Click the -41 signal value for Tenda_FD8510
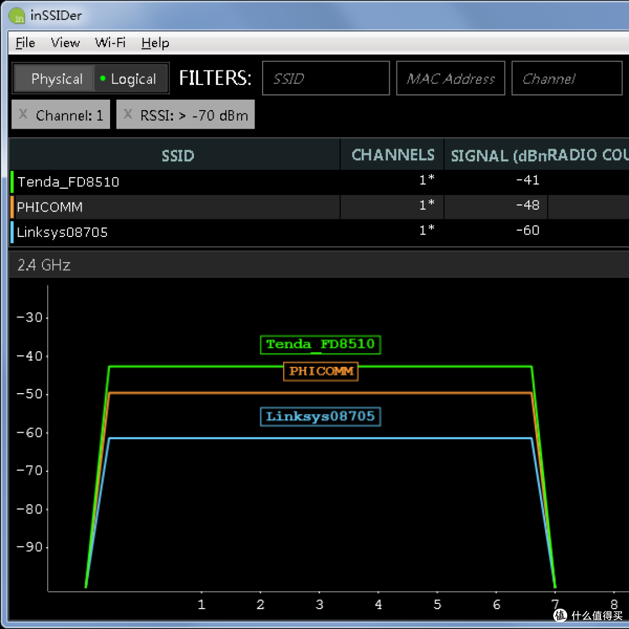The width and height of the screenshot is (629, 629). point(528,180)
